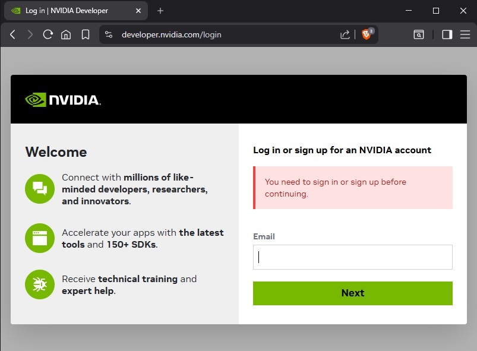Open the tab search icon
The image size is (477, 351).
[419, 34]
